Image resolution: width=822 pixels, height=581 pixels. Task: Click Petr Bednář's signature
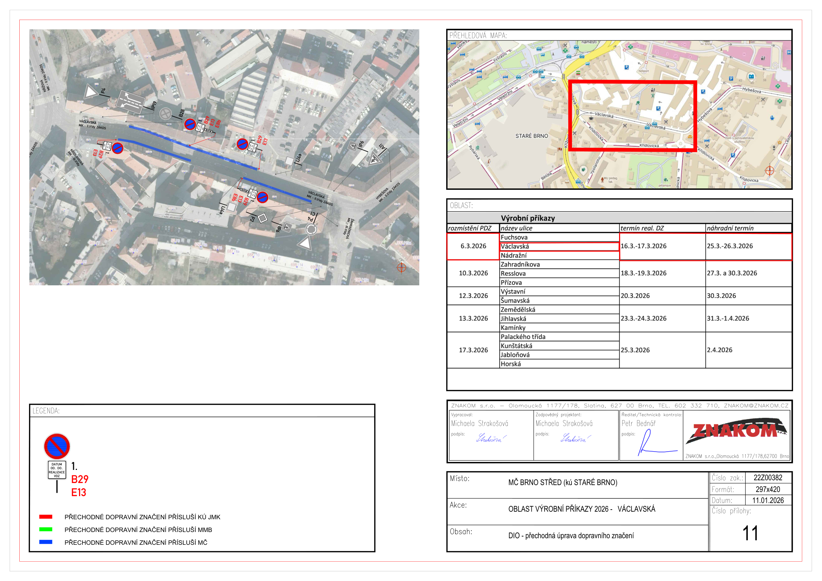657,443
